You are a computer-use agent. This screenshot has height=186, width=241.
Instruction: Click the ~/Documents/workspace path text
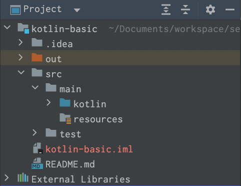[174, 29]
